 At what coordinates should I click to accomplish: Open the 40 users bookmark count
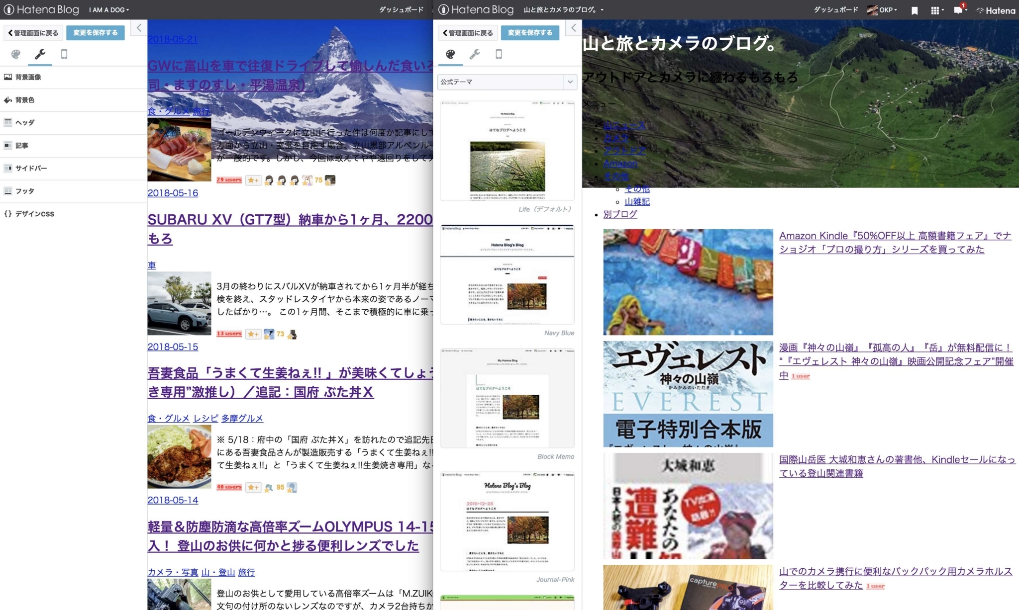point(229,487)
